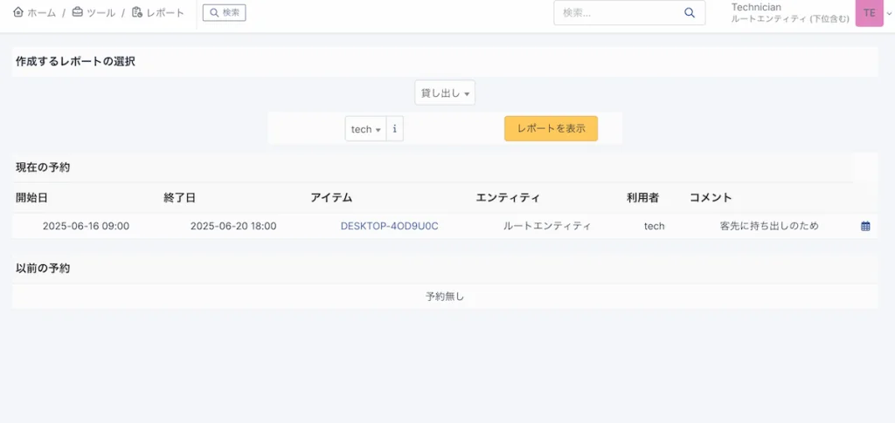
Task: Click the 予約無し text
Action: (445, 297)
